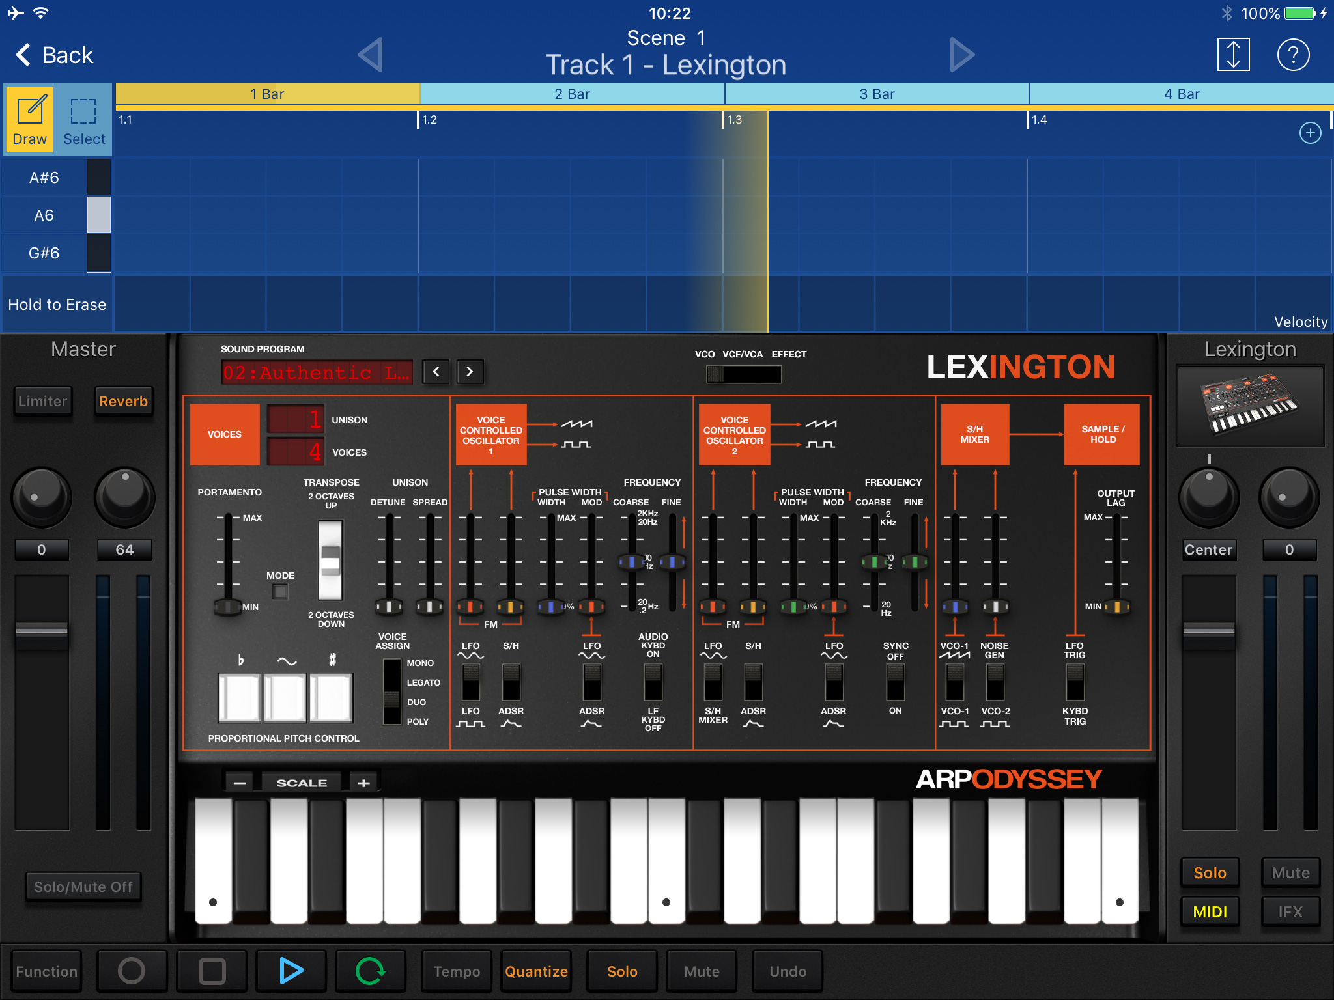Open the Help question mark icon
The width and height of the screenshot is (1334, 1000).
(x=1294, y=55)
